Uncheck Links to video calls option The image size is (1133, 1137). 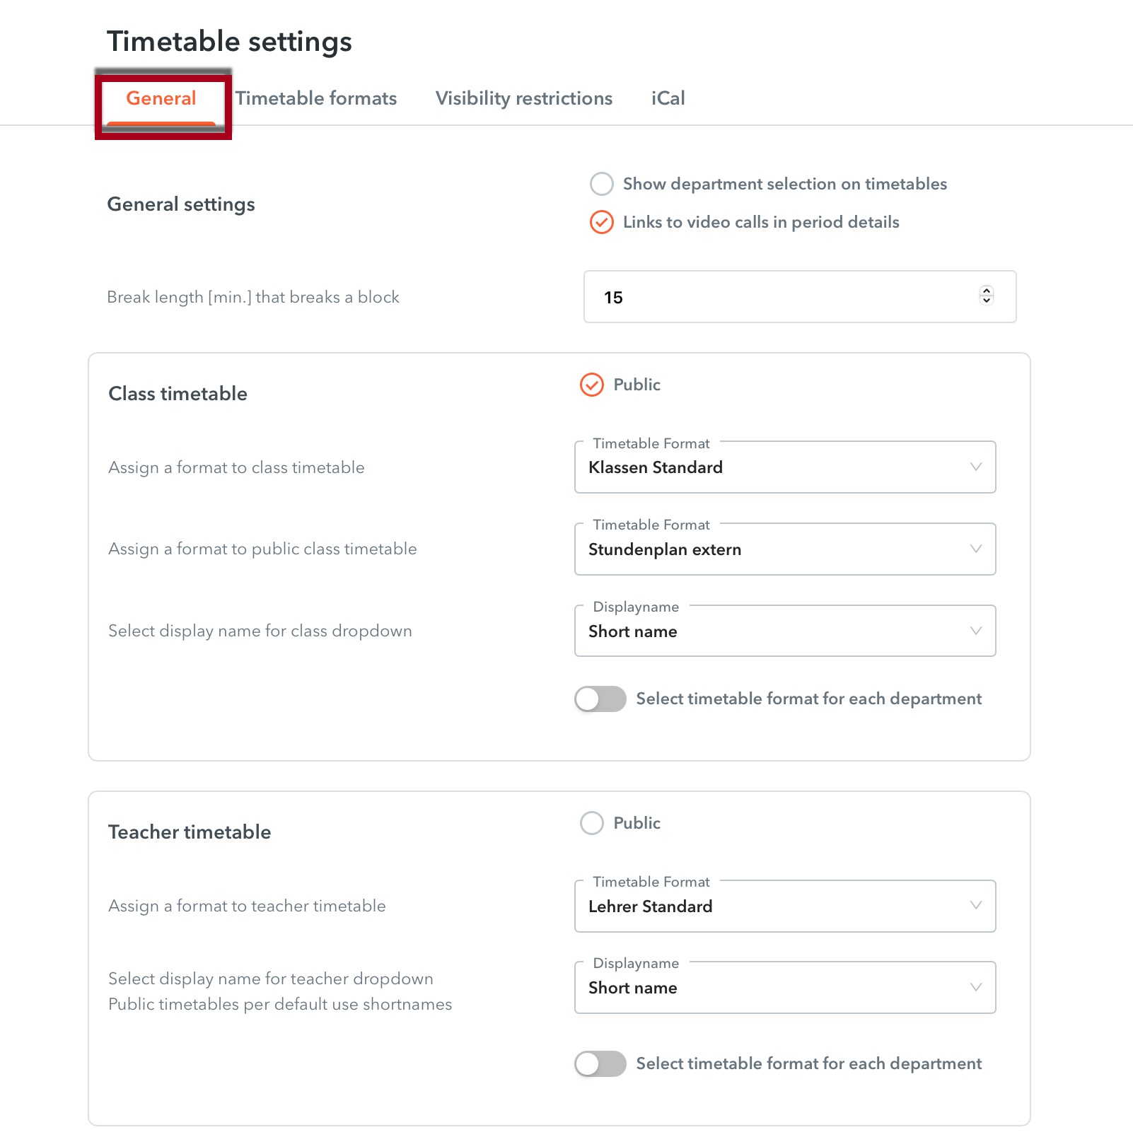pos(602,222)
